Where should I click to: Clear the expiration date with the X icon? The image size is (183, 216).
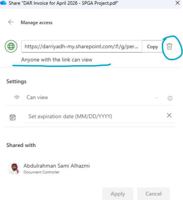click(x=169, y=115)
